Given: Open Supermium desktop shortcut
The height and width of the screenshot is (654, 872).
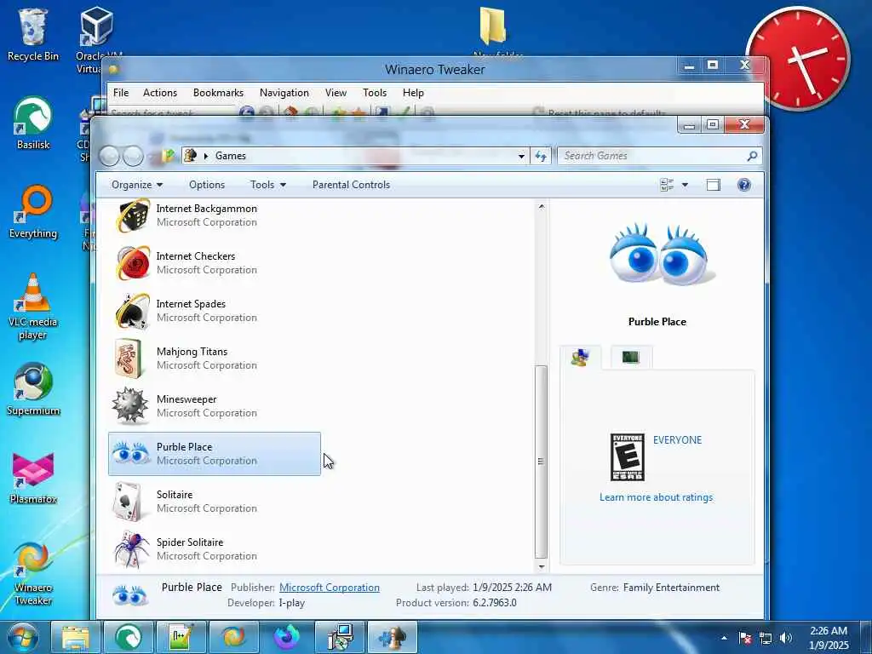Looking at the screenshot, I should tap(33, 389).
